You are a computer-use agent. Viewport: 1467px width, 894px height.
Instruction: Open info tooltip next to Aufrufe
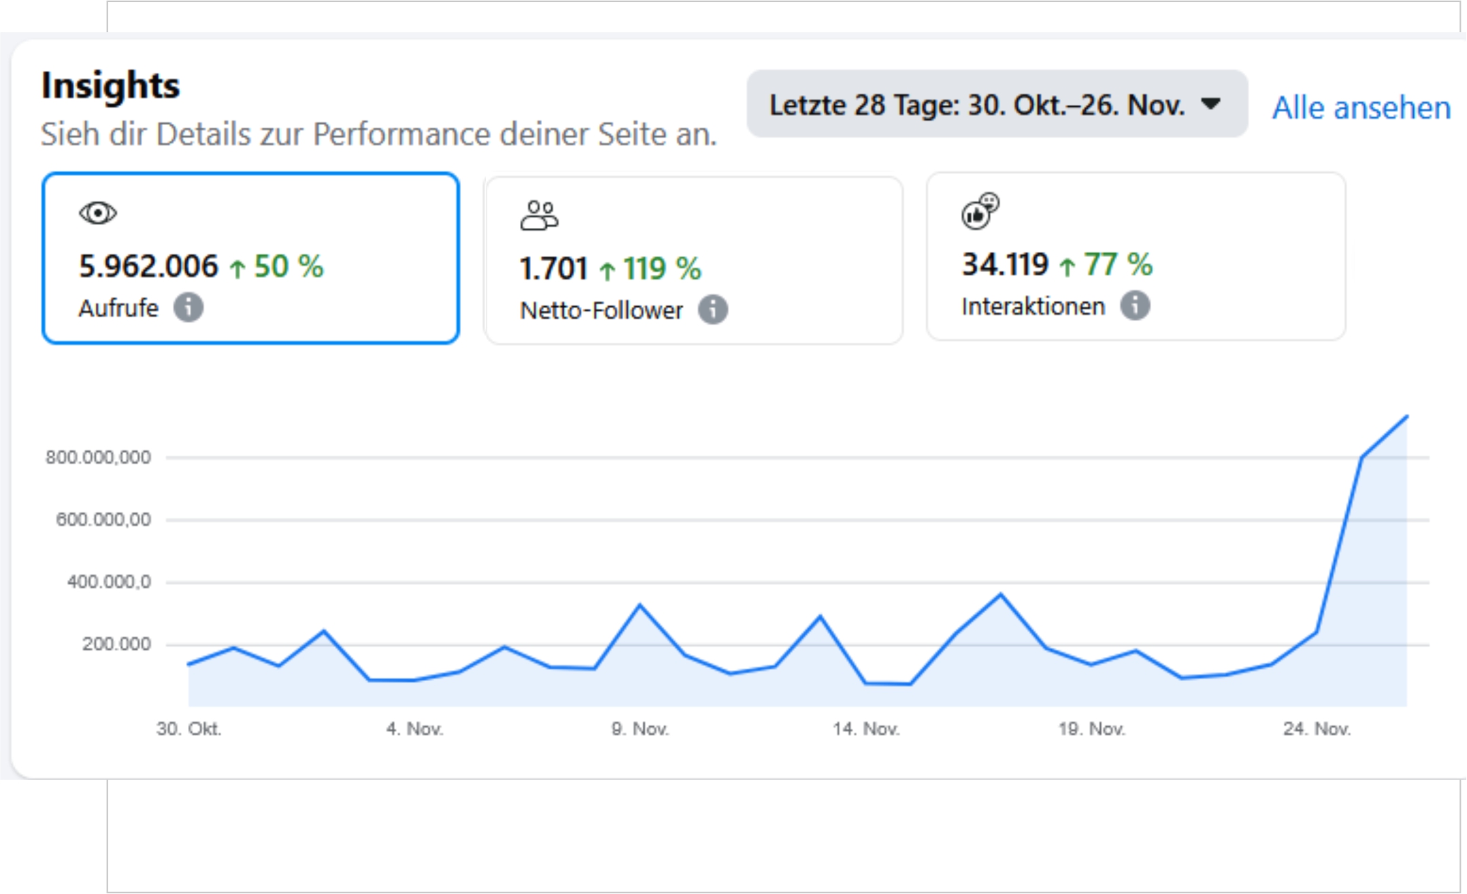(x=189, y=308)
